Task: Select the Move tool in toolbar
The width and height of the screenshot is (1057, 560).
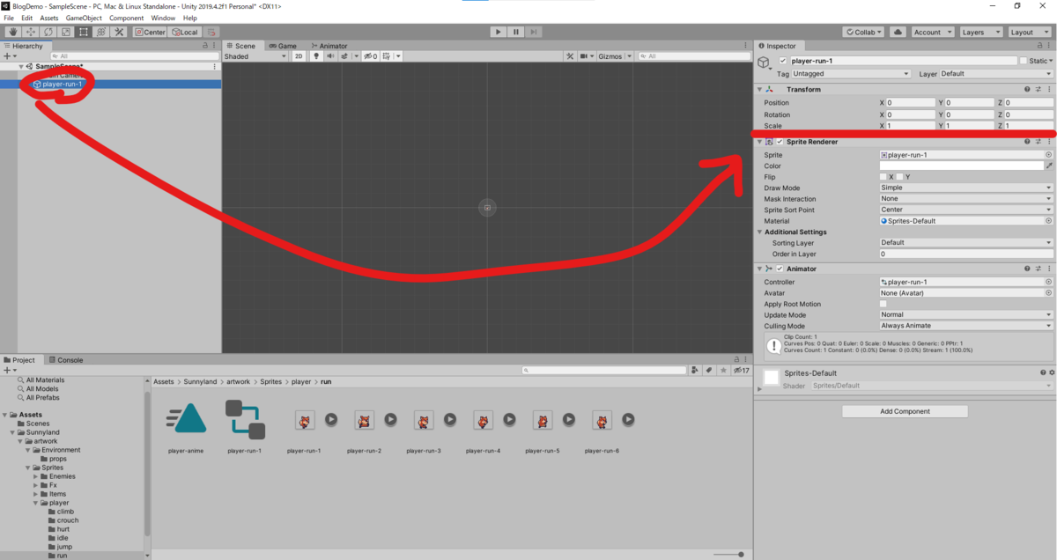Action: point(30,32)
